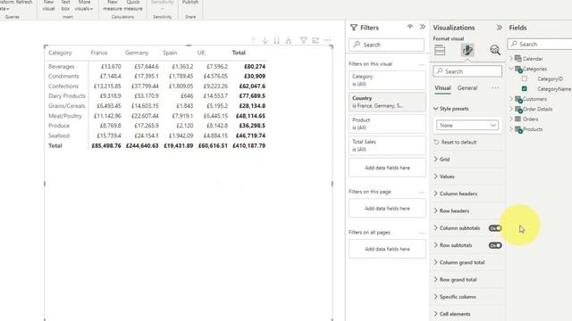572x321 pixels.
Task: Click the drill up arrow icon
Action: click(253, 40)
